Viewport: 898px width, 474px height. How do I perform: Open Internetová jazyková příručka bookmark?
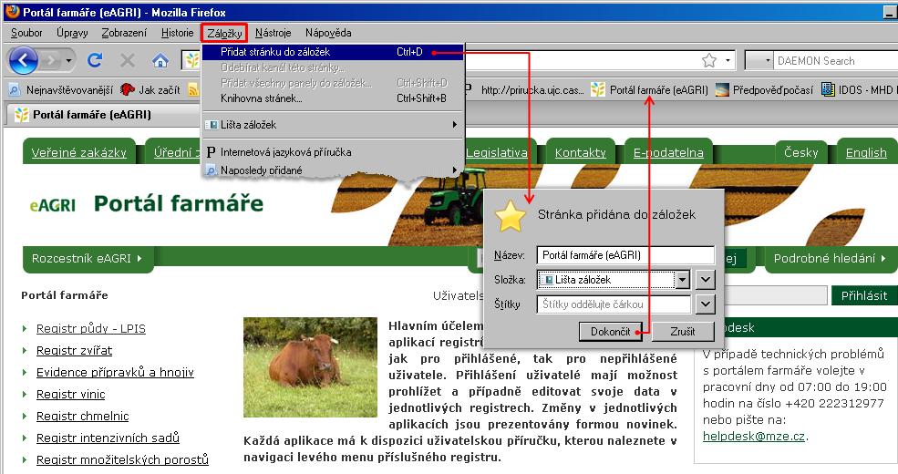tap(334, 151)
